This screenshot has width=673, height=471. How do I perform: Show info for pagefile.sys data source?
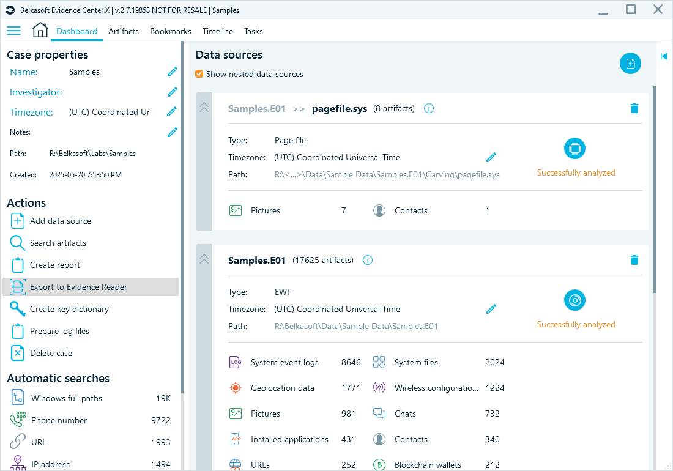[428, 108]
